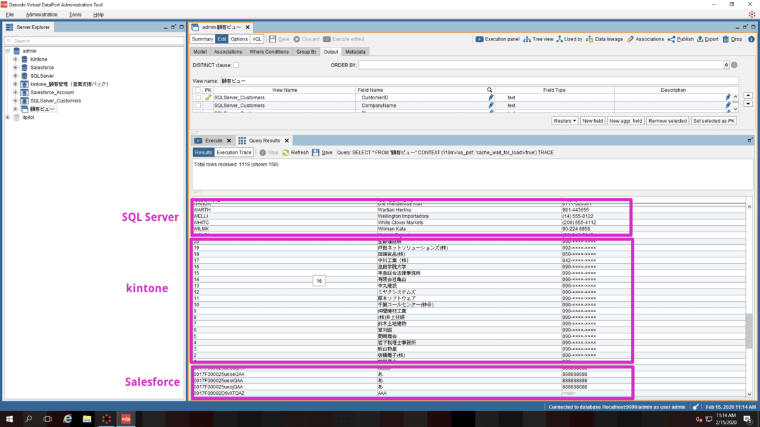This screenshot has width=760, height=427.
Task: Expand the Kintone node in Server Explorer
Action: tap(15, 59)
